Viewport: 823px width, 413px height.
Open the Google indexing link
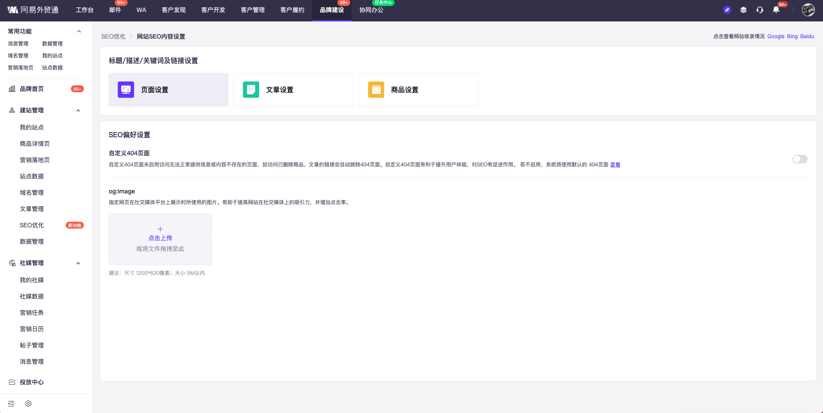point(775,36)
